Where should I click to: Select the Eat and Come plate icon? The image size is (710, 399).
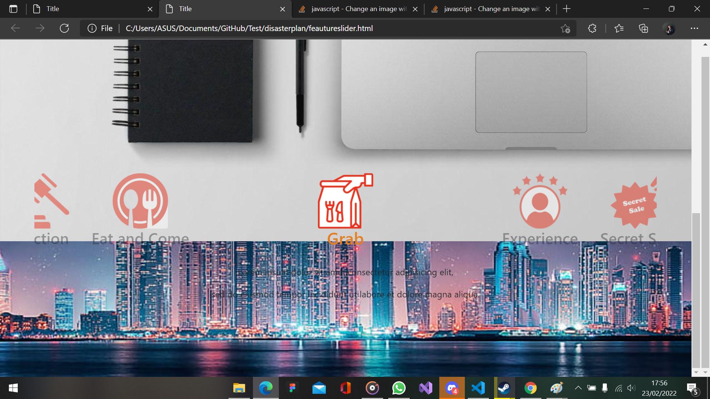click(140, 201)
